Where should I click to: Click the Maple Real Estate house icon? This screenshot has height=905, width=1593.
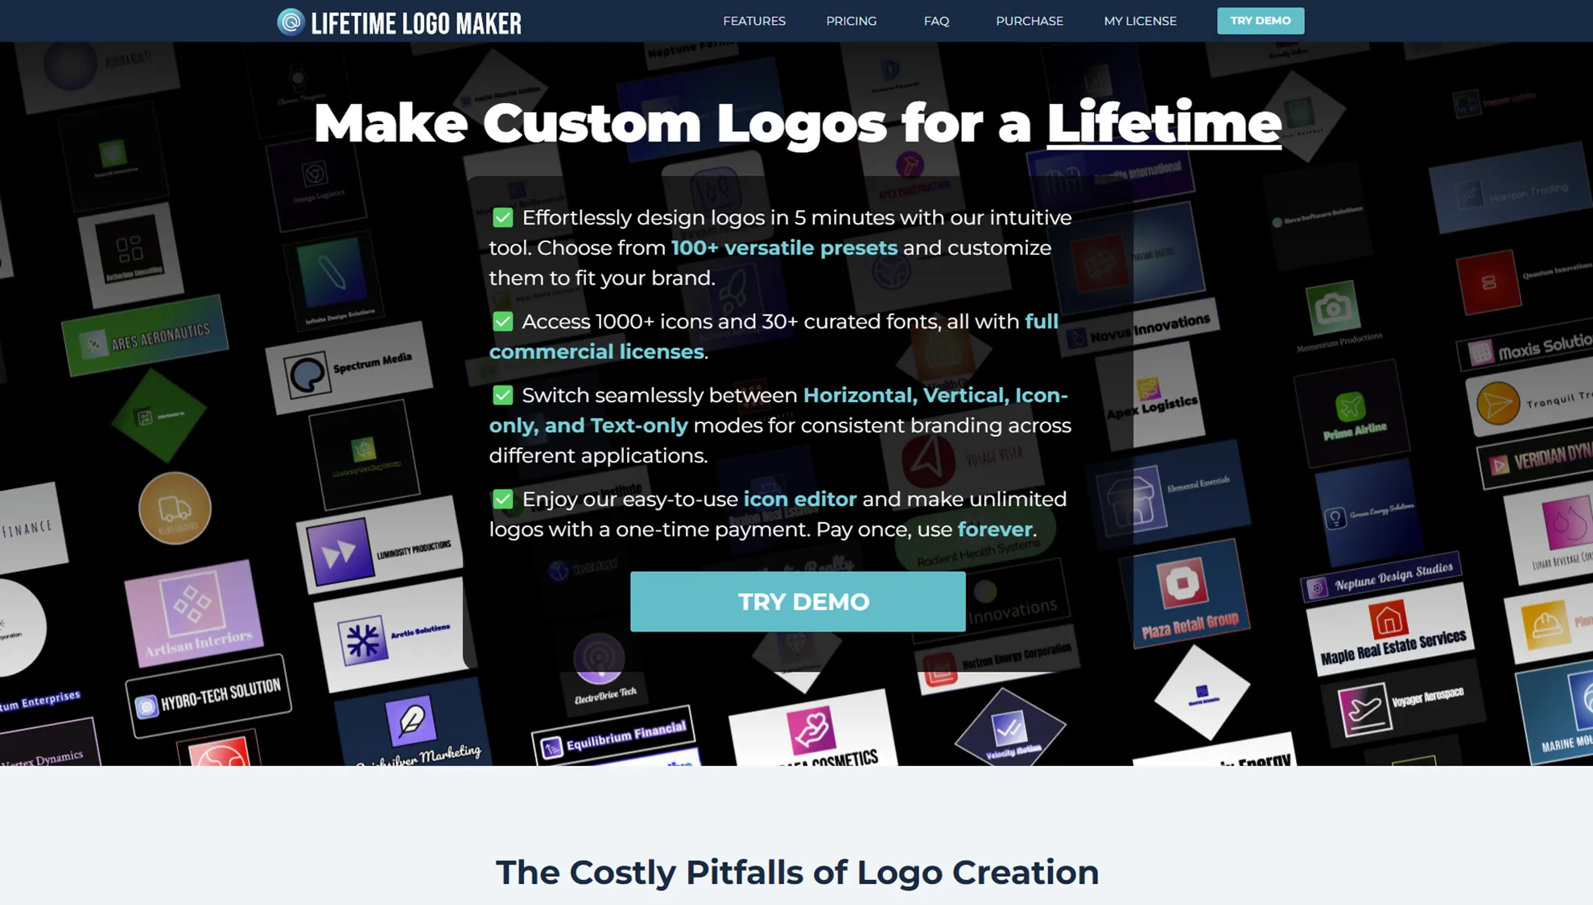pos(1389,620)
